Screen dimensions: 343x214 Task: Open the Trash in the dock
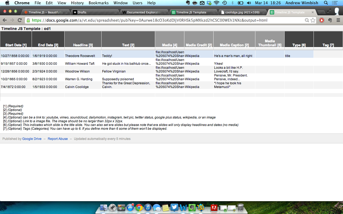pyautogui.click(x=241, y=207)
